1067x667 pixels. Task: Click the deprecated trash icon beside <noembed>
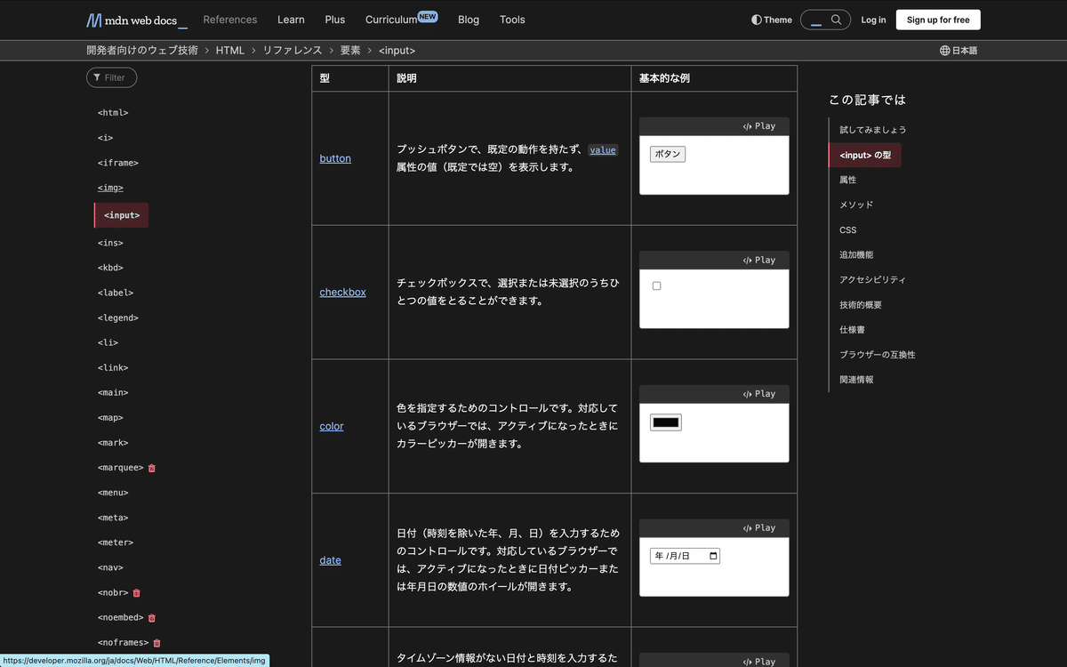(150, 617)
